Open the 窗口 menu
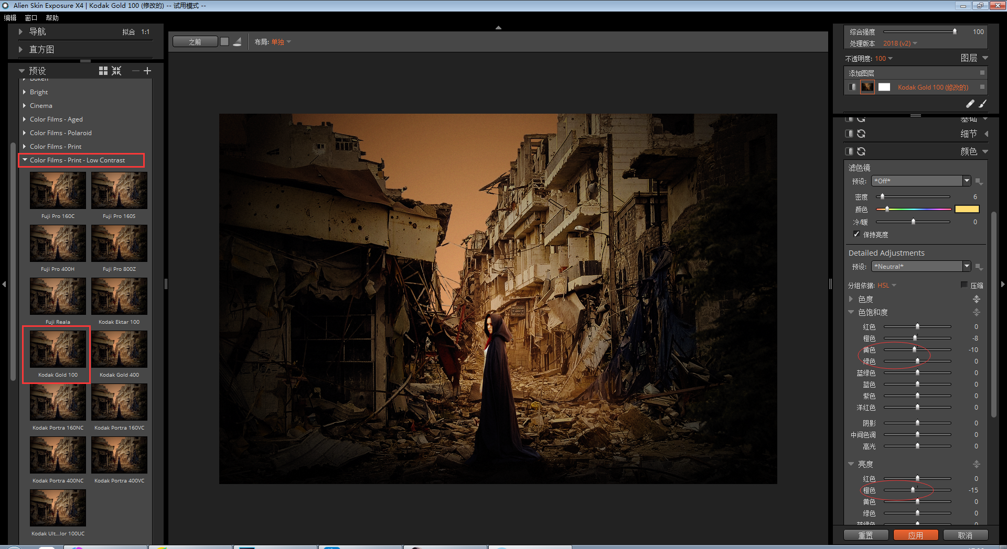The height and width of the screenshot is (549, 1007). point(31,18)
